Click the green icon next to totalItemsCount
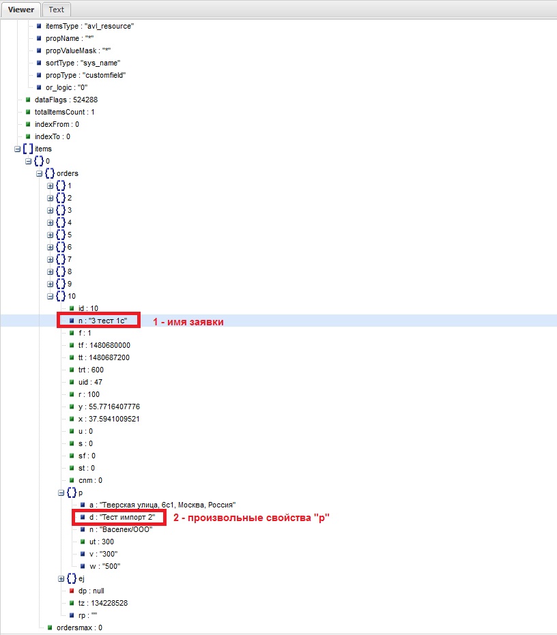Screen dimensions: 557x635 [28, 112]
